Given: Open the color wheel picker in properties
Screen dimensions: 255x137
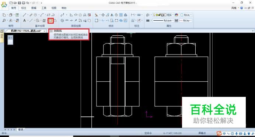Looking at the screenshot, I should click(177, 15).
